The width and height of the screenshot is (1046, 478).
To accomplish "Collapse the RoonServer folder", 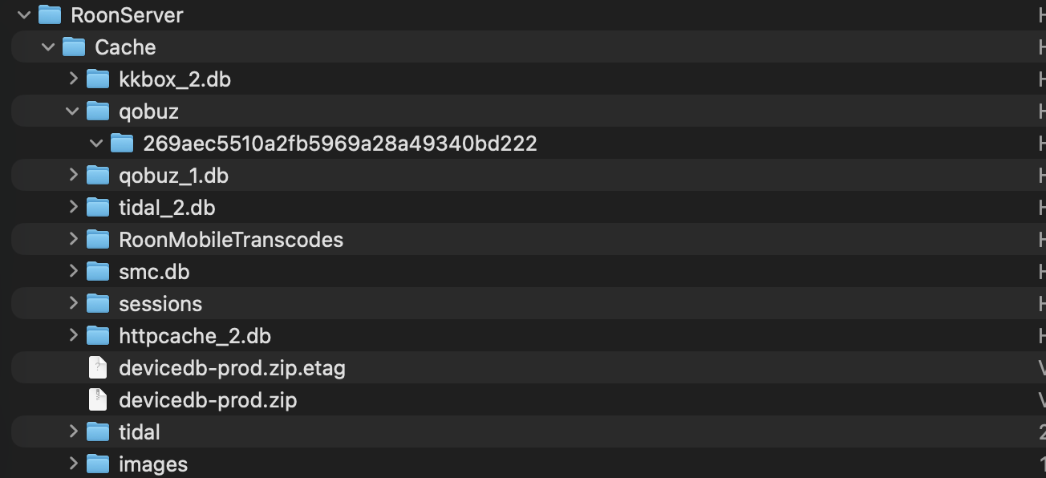I will pos(24,14).
